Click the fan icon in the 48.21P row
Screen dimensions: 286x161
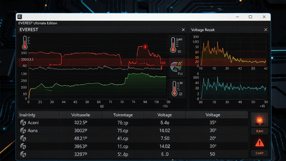point(23,138)
